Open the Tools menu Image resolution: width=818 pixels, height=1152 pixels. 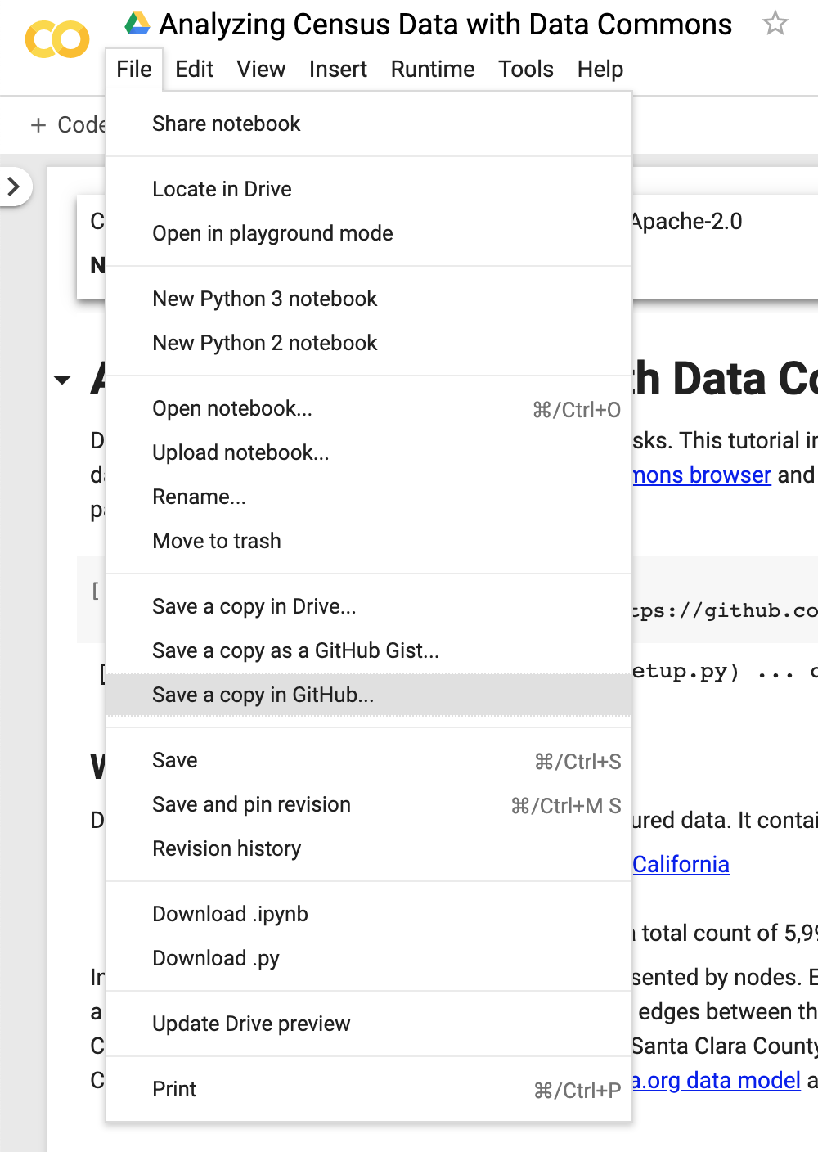pos(525,70)
